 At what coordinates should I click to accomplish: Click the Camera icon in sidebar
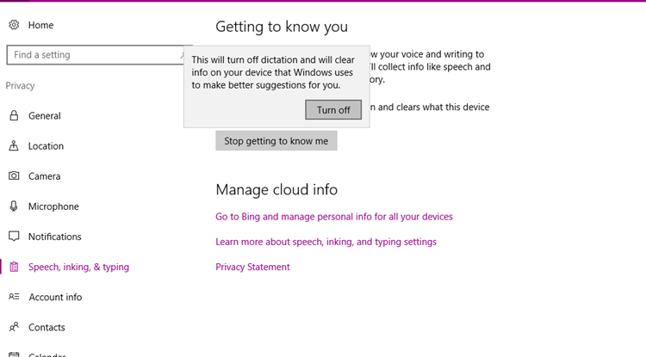[14, 176]
